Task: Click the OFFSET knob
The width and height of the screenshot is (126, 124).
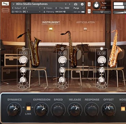Action: (x=109, y=110)
